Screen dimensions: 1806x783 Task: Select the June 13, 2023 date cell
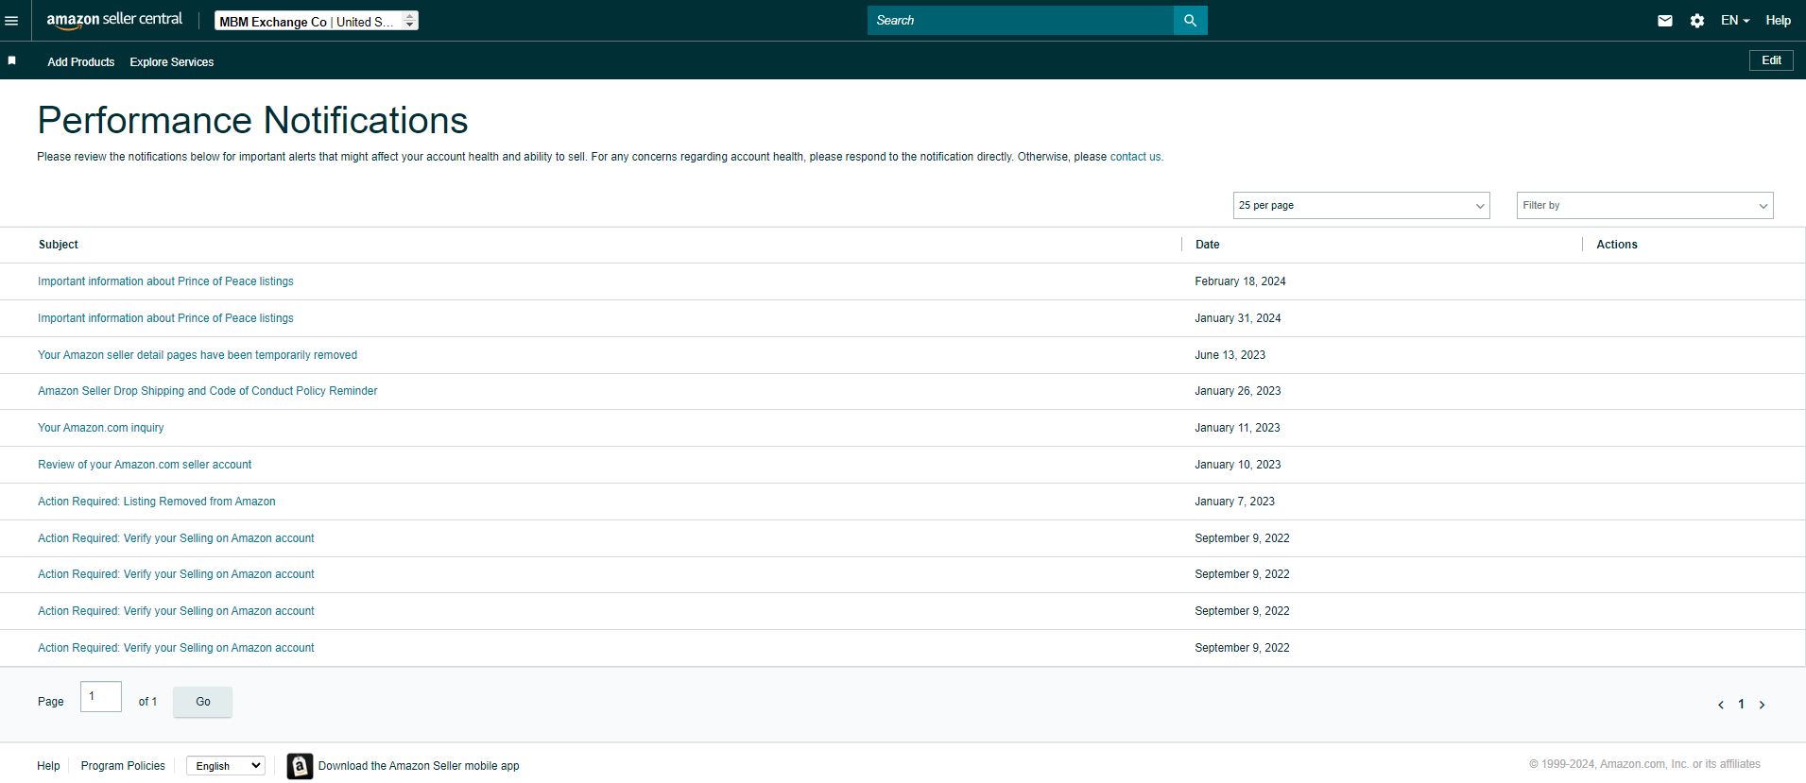point(1230,355)
